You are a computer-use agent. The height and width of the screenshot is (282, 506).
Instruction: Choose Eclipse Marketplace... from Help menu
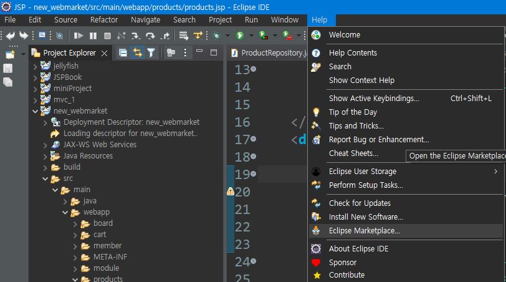point(406,231)
